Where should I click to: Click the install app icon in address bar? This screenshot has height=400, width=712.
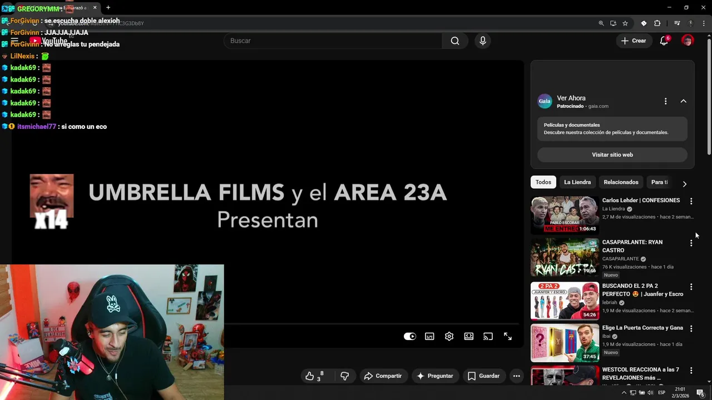coord(613,23)
